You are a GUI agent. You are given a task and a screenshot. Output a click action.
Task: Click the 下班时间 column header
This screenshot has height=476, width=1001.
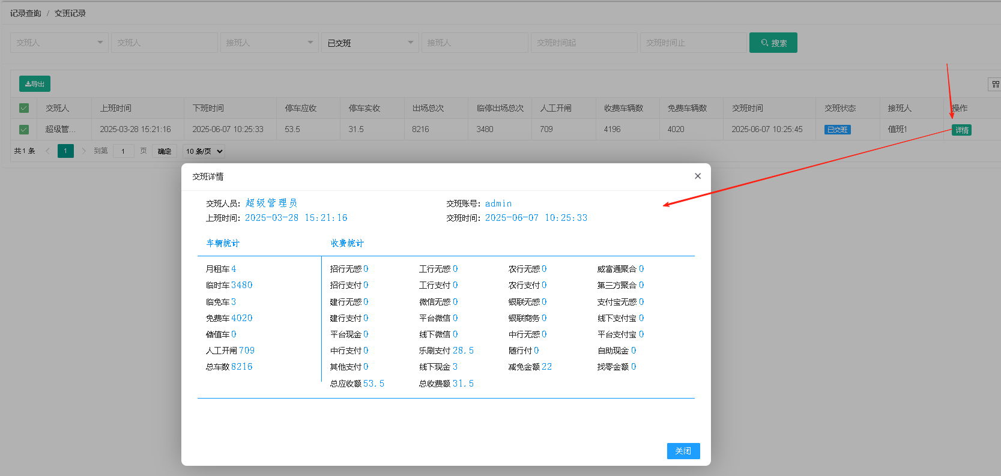(208, 108)
